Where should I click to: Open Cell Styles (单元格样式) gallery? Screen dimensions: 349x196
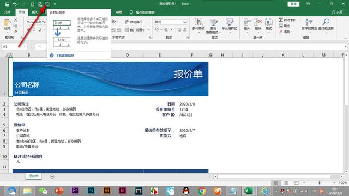[x=229, y=26]
